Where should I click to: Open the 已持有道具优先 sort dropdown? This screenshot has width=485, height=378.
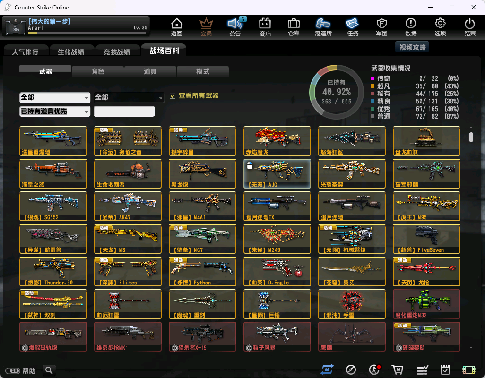(x=55, y=111)
